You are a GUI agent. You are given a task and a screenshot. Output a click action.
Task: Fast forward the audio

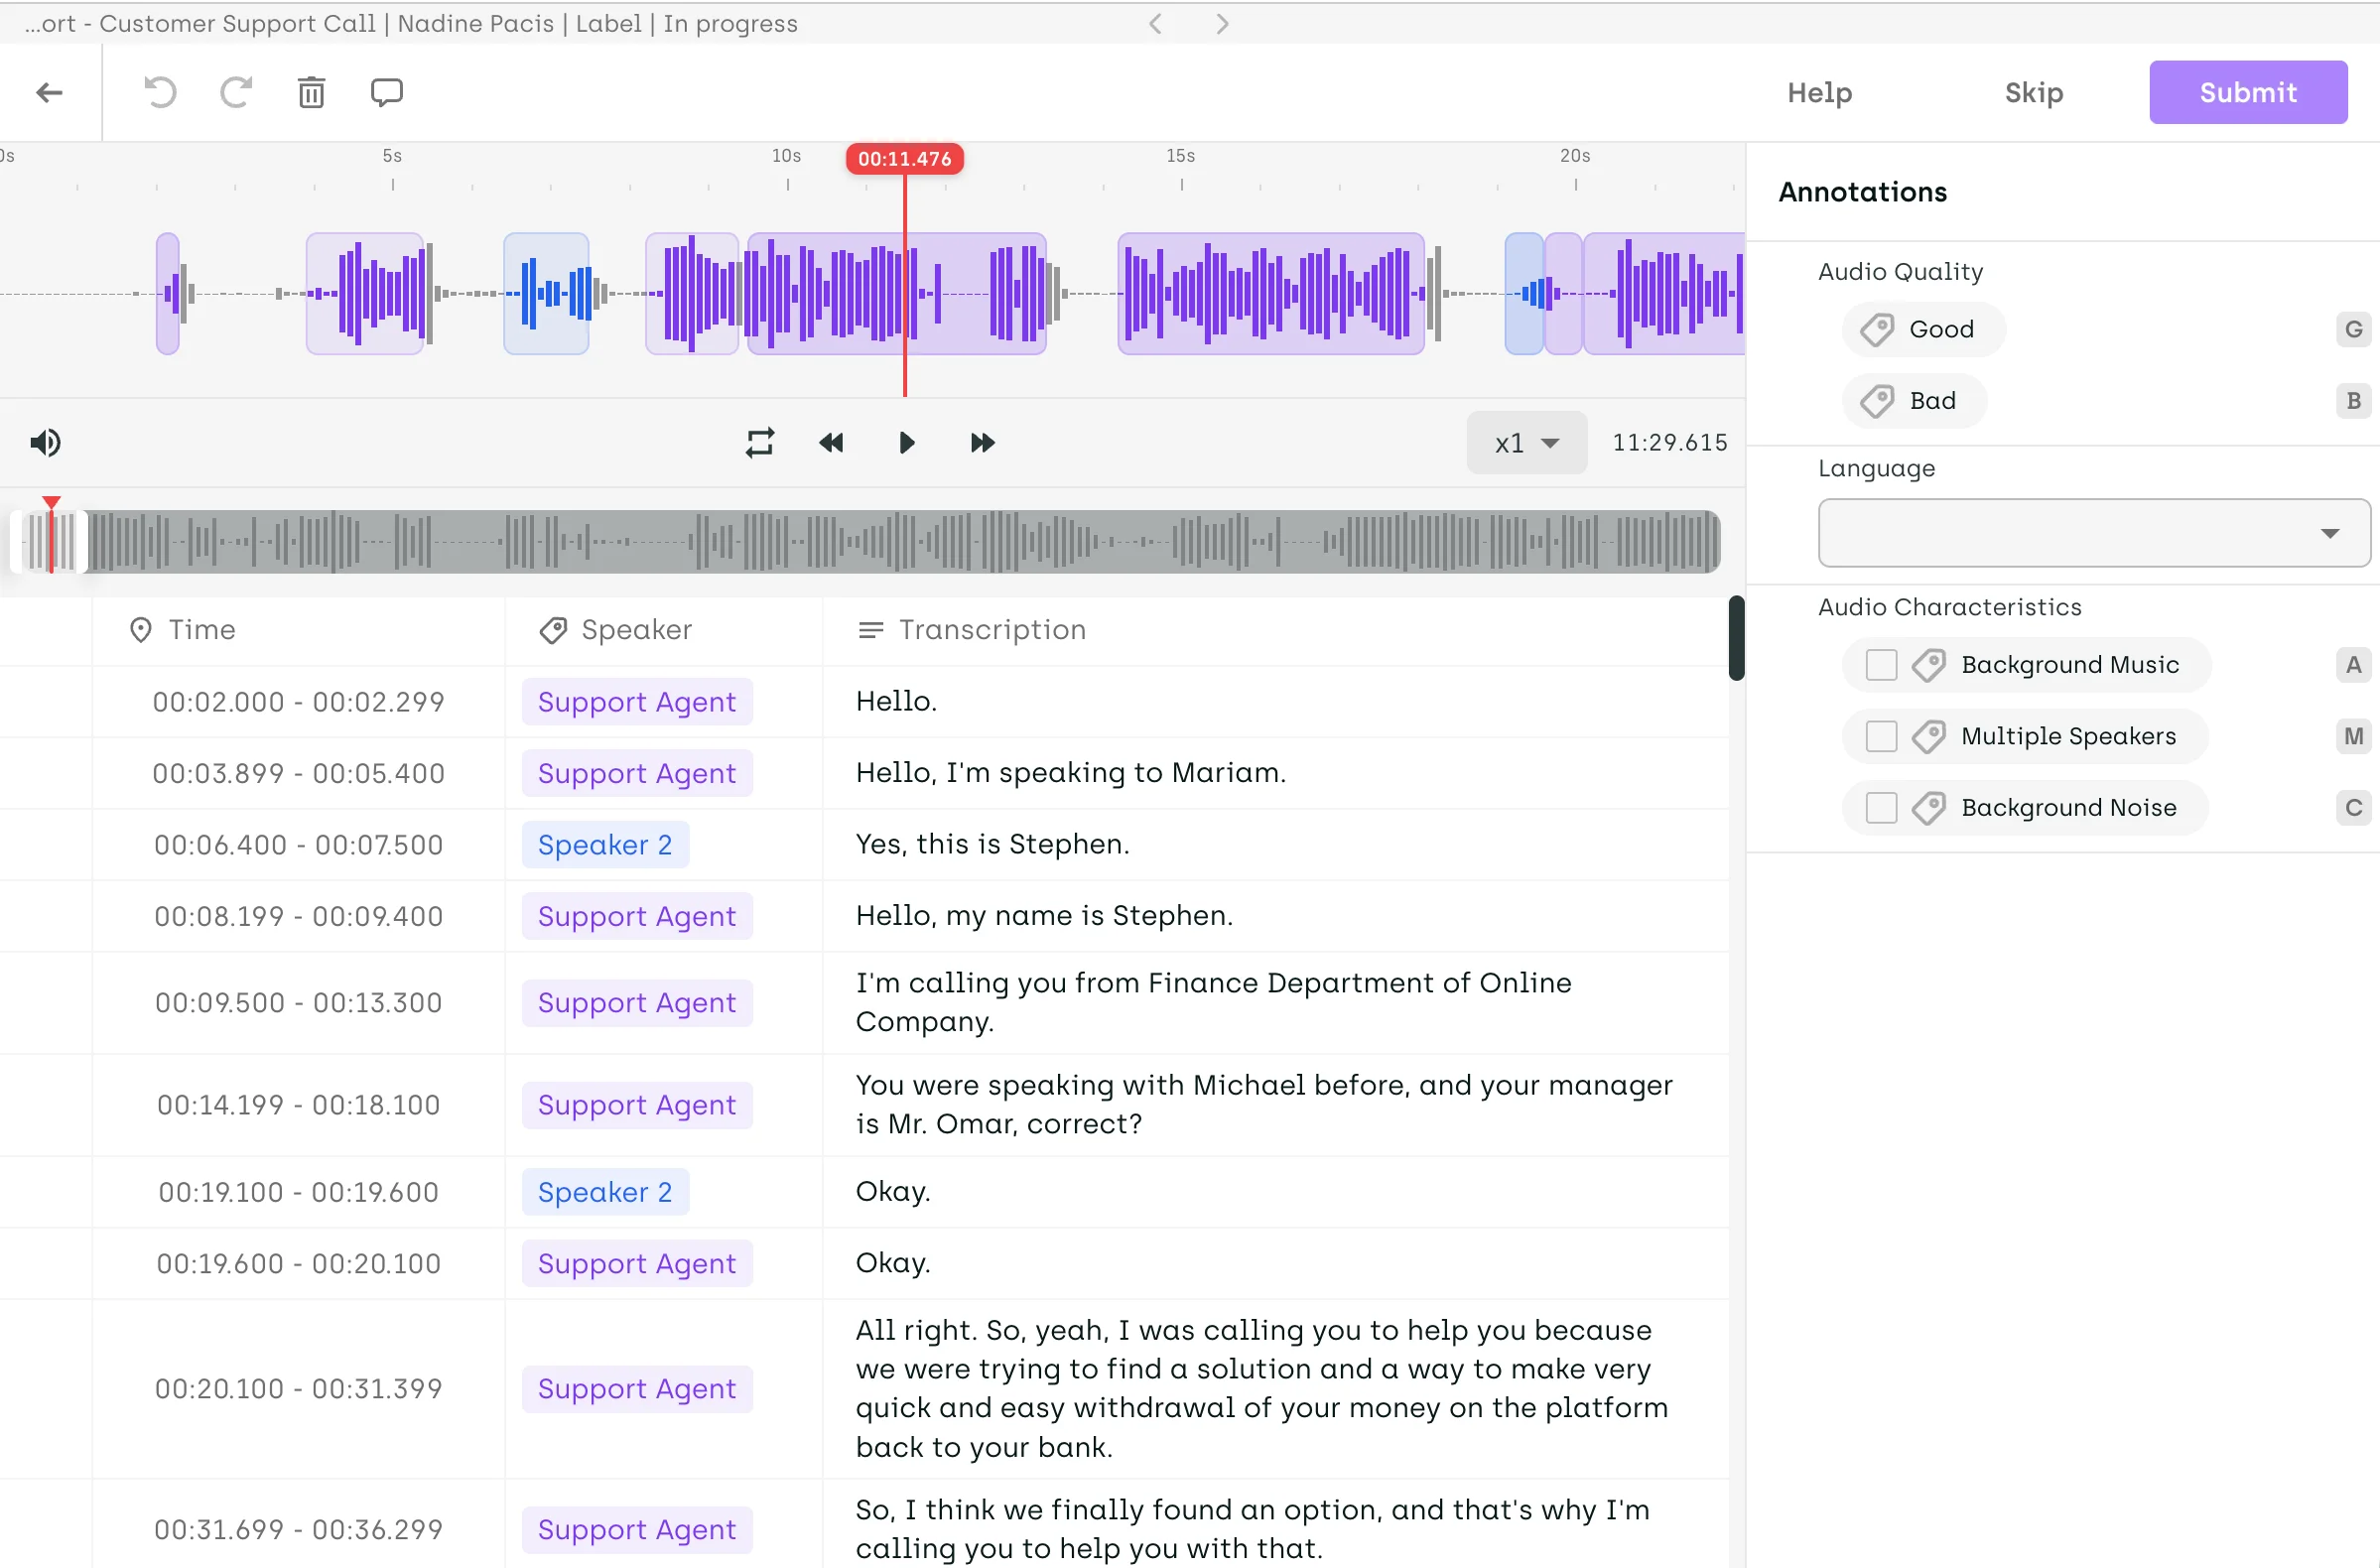tap(982, 442)
